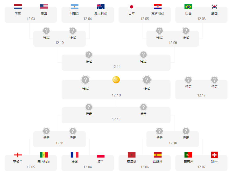Click the 西班牙 team name
This screenshot has width=234, height=176.
pyautogui.click(x=158, y=161)
